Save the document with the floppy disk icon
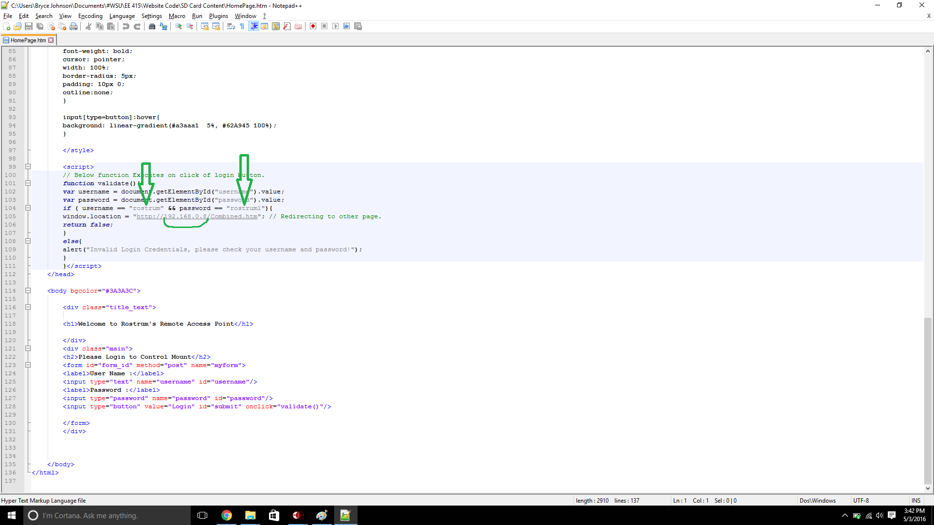 pyautogui.click(x=29, y=26)
